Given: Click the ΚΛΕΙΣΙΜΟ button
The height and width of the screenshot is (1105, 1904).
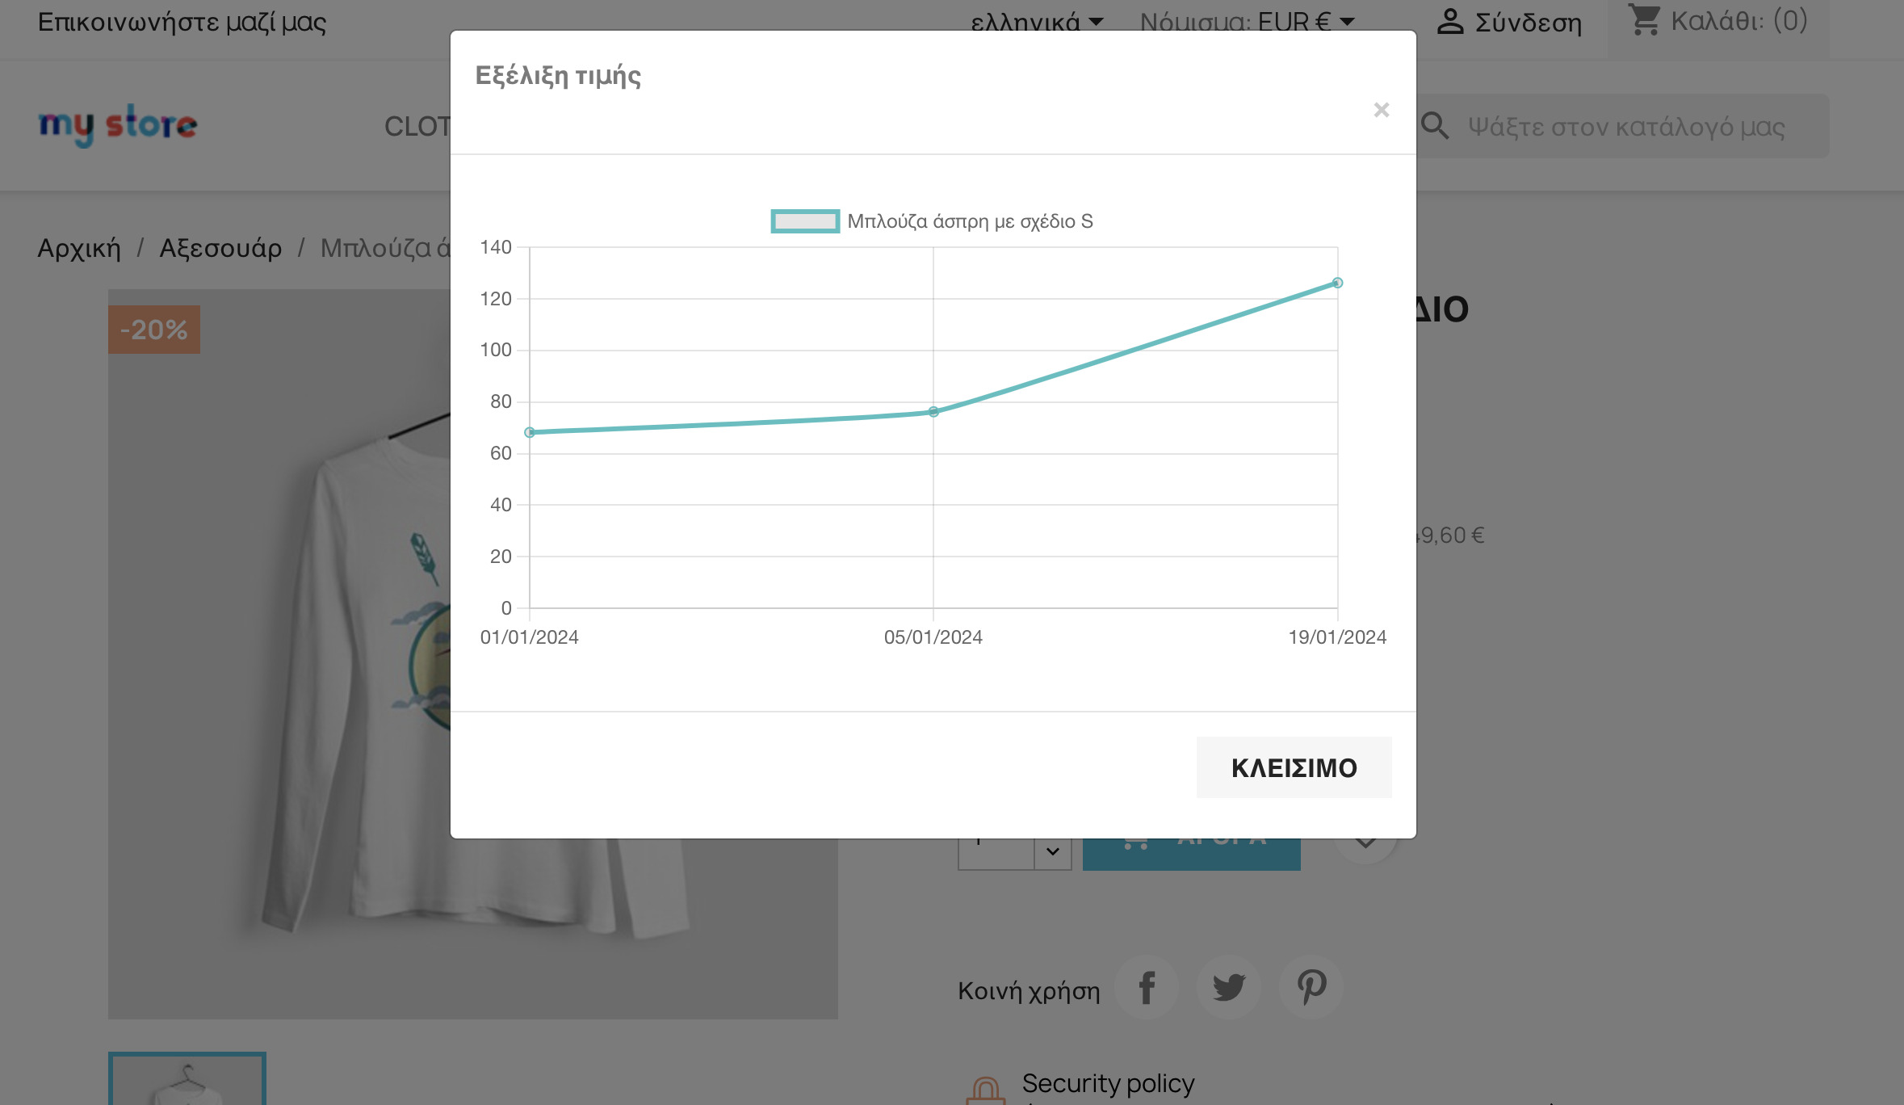Looking at the screenshot, I should 1294,767.
